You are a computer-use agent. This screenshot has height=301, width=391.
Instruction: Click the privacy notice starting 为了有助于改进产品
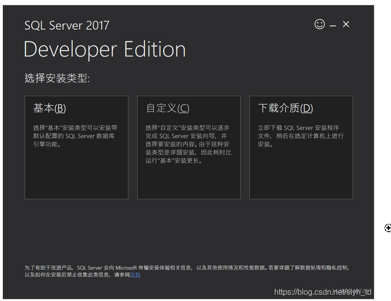187,271
